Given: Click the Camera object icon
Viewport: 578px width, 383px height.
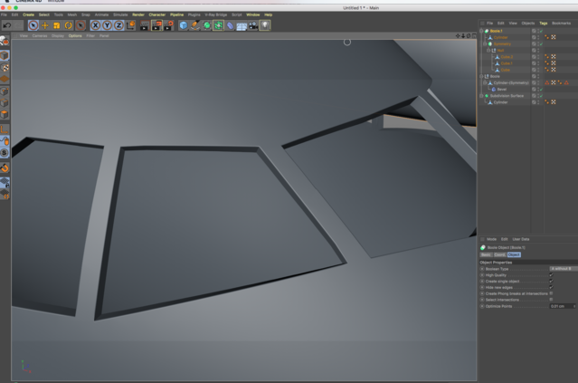Looking at the screenshot, I should tap(253, 25).
